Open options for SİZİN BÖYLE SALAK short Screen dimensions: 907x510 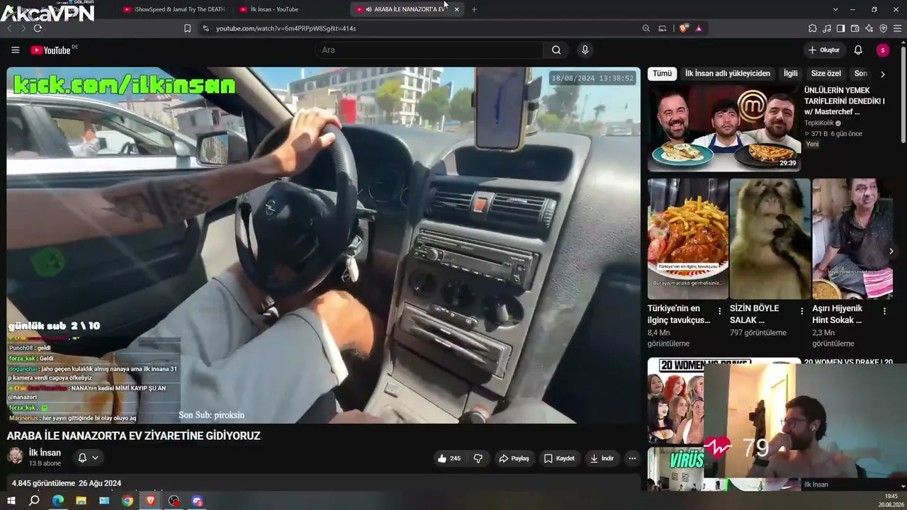[802, 311]
